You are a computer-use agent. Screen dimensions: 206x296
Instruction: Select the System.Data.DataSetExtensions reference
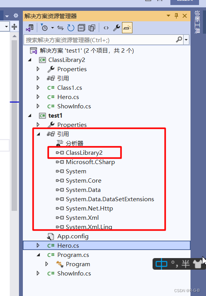110,199
